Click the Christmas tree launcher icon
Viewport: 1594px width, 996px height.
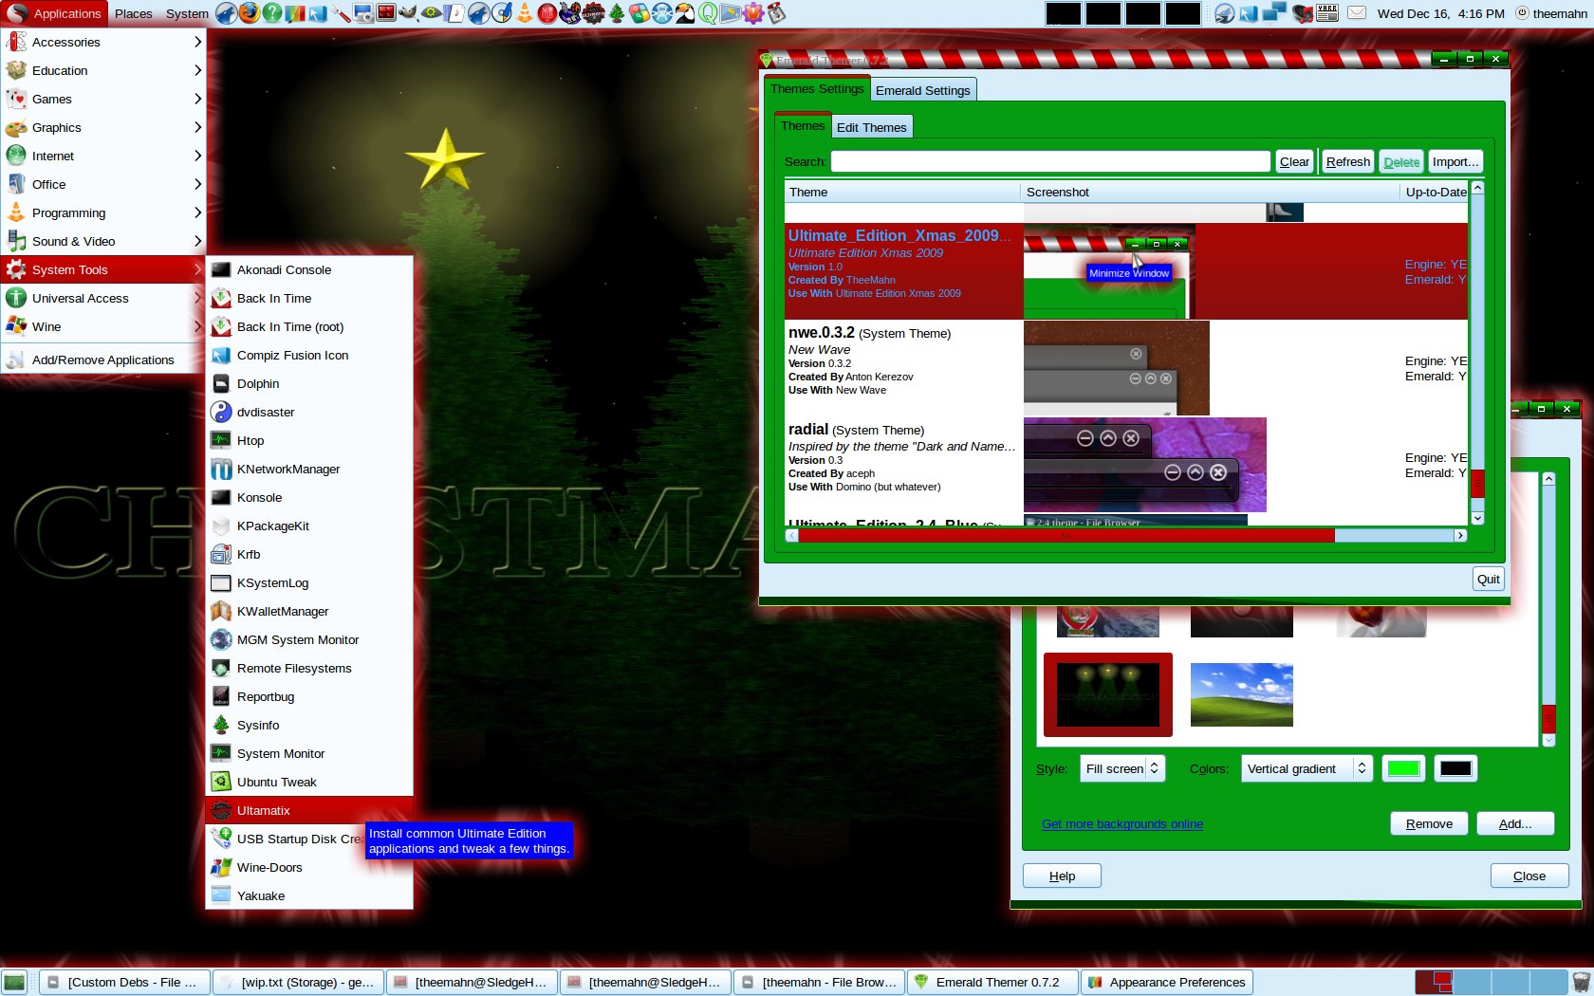617,13
